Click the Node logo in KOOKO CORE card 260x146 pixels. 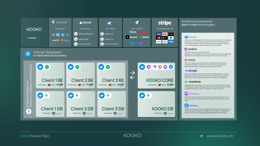point(170,85)
